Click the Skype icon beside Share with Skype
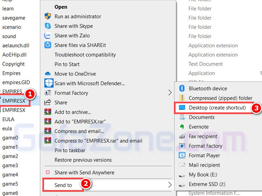Screen dimensions: 262x196 click(48, 26)
